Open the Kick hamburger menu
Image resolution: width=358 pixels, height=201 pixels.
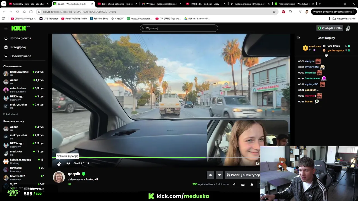click(x=6, y=28)
